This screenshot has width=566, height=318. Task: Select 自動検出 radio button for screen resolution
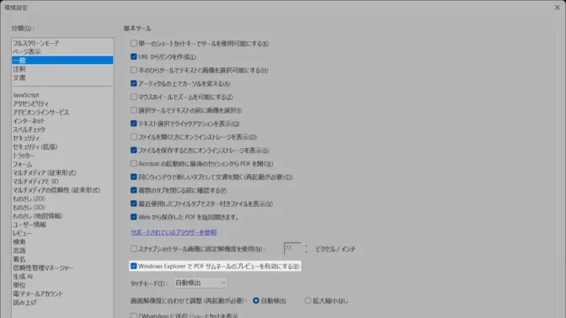(x=256, y=300)
